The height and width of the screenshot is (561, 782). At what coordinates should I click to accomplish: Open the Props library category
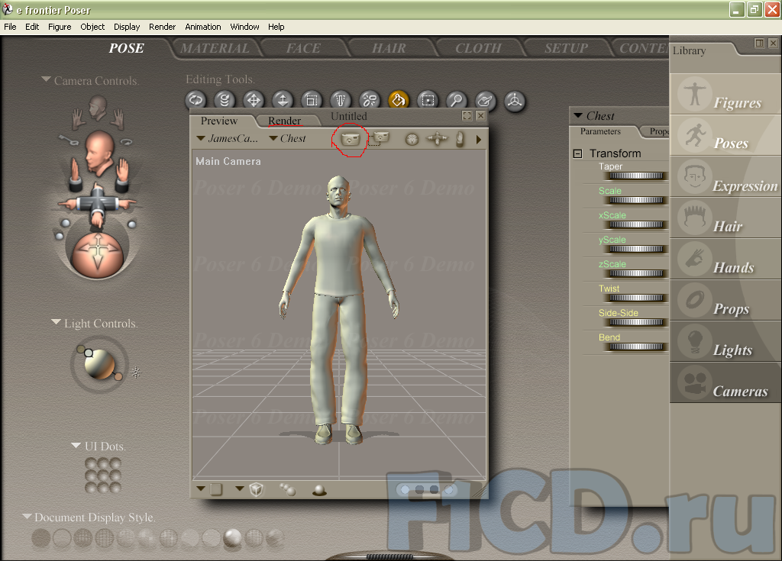click(x=725, y=300)
